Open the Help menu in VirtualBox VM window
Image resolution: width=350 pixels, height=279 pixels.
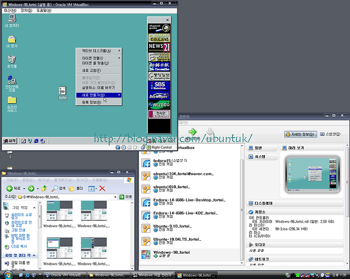(x=44, y=11)
